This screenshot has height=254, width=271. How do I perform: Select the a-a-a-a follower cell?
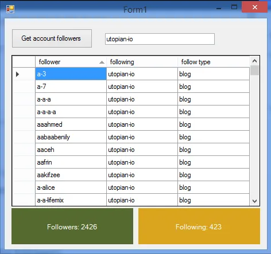tap(71, 112)
